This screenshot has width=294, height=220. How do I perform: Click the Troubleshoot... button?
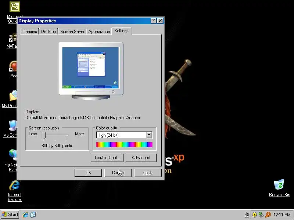(x=107, y=158)
